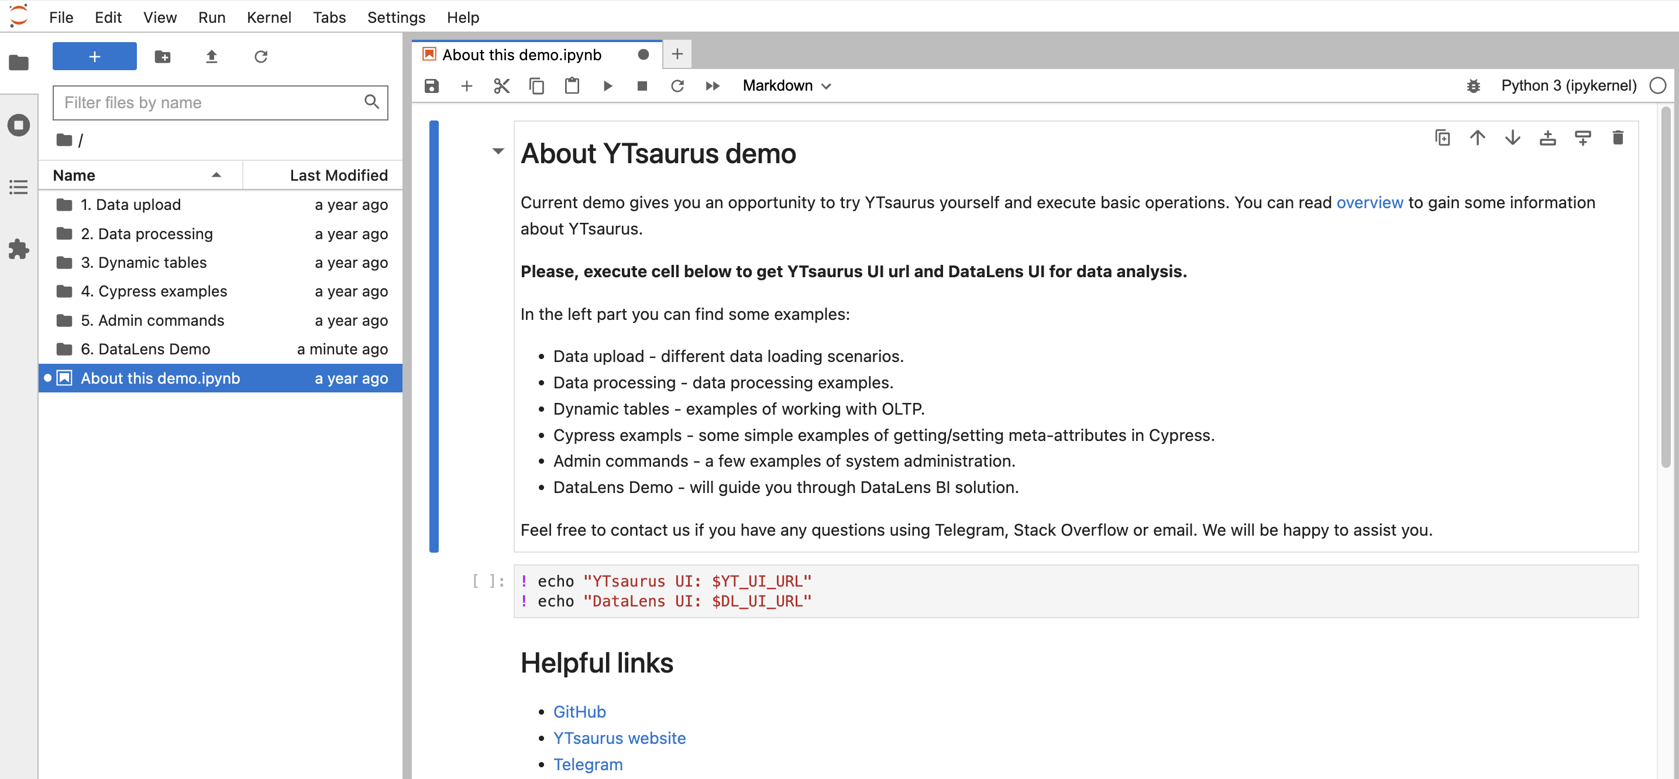Run the selected cell with the play icon
1679x779 pixels.
(x=607, y=85)
